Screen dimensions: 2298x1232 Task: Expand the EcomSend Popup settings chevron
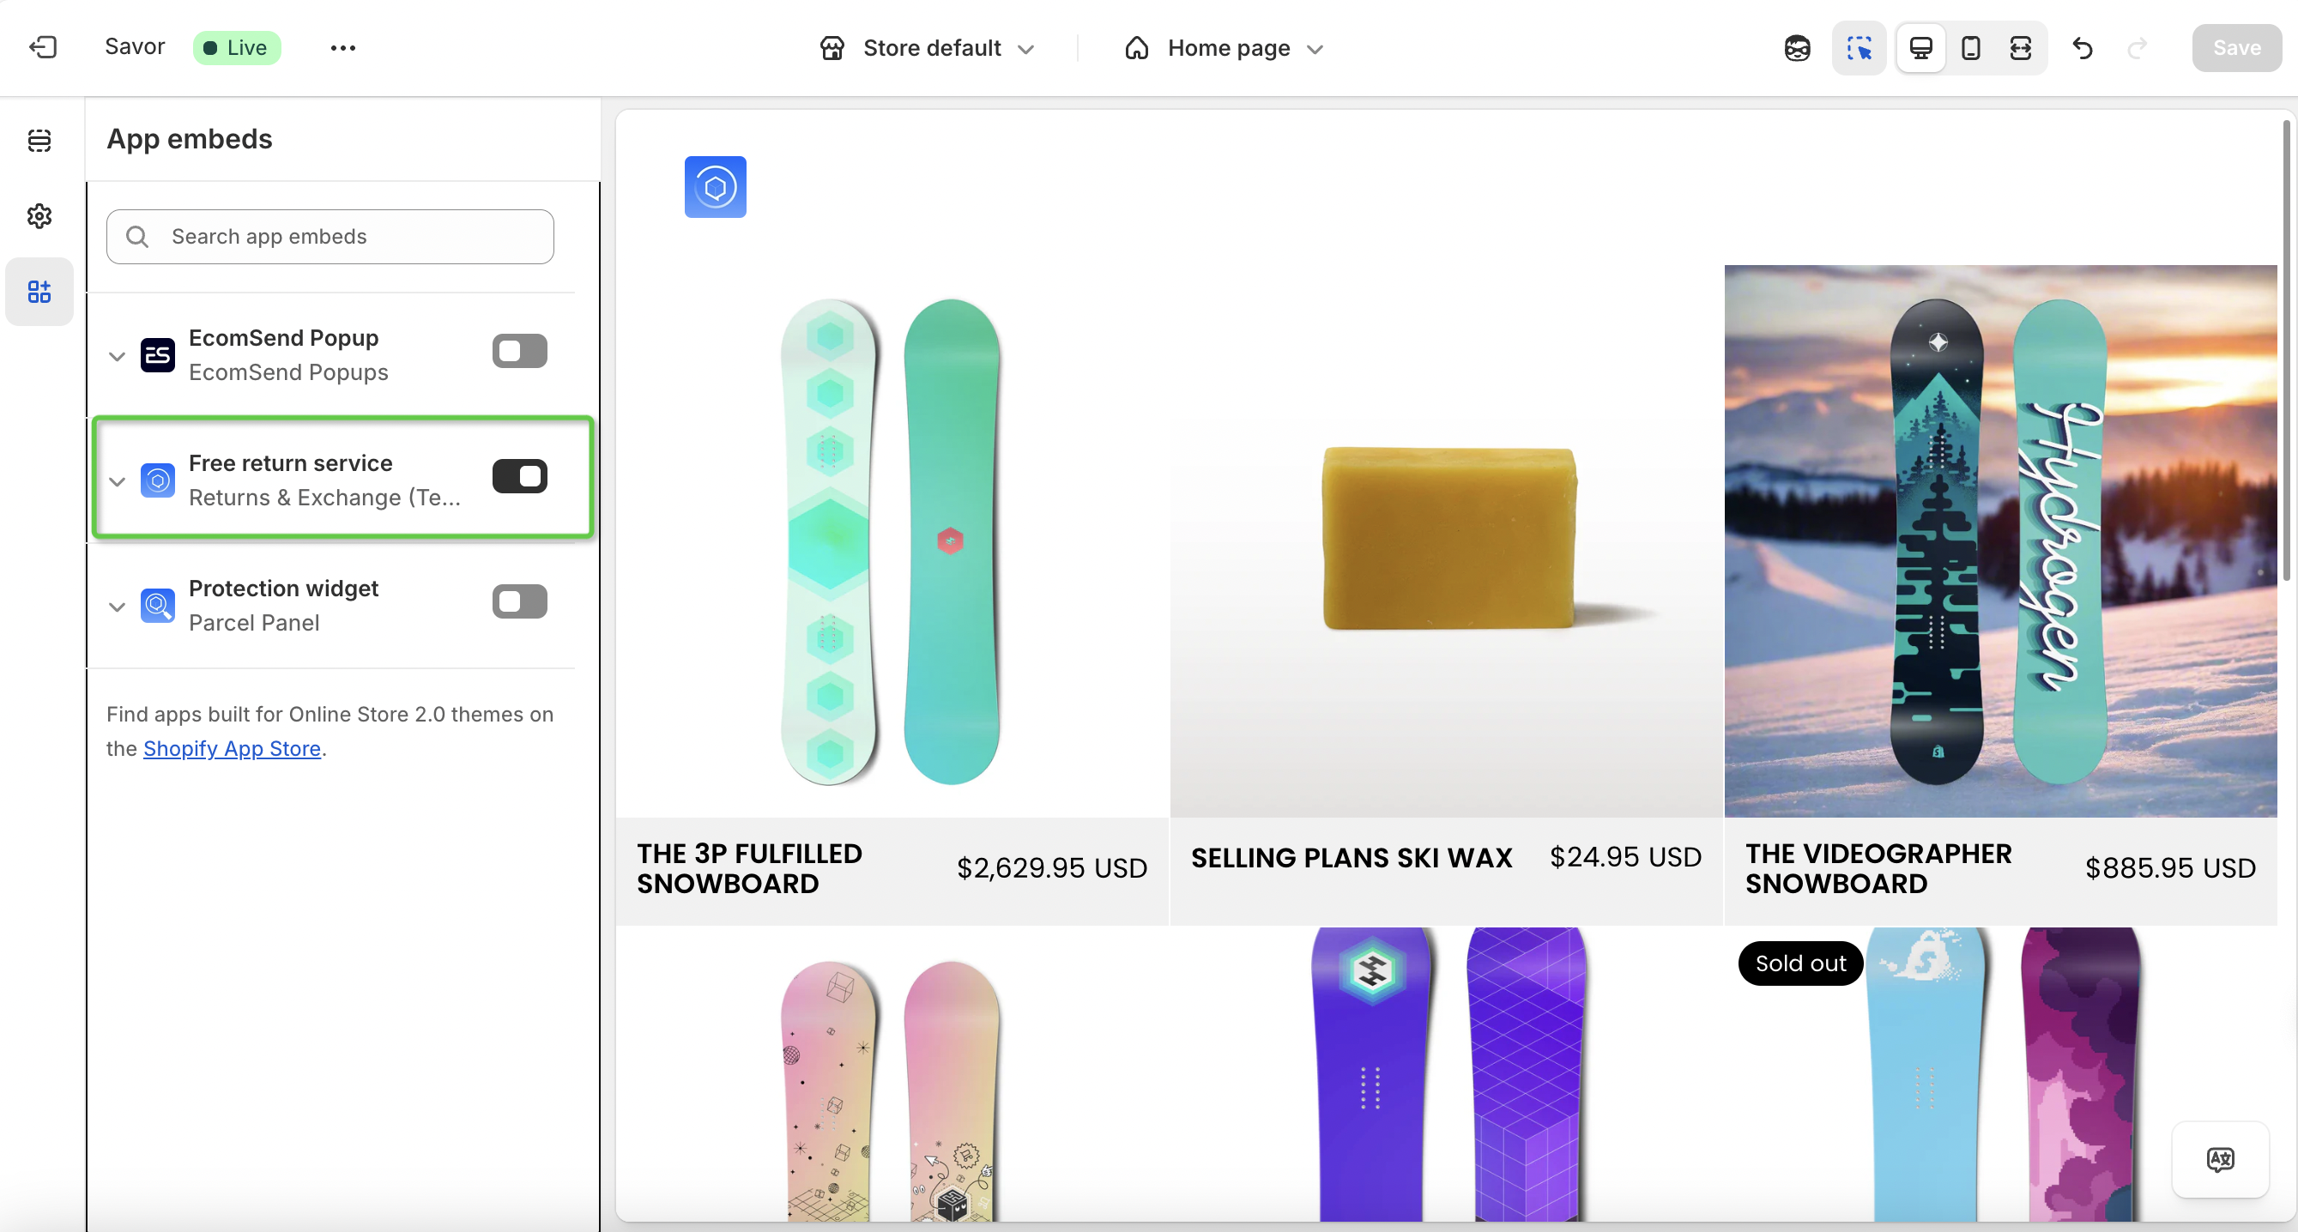click(117, 356)
